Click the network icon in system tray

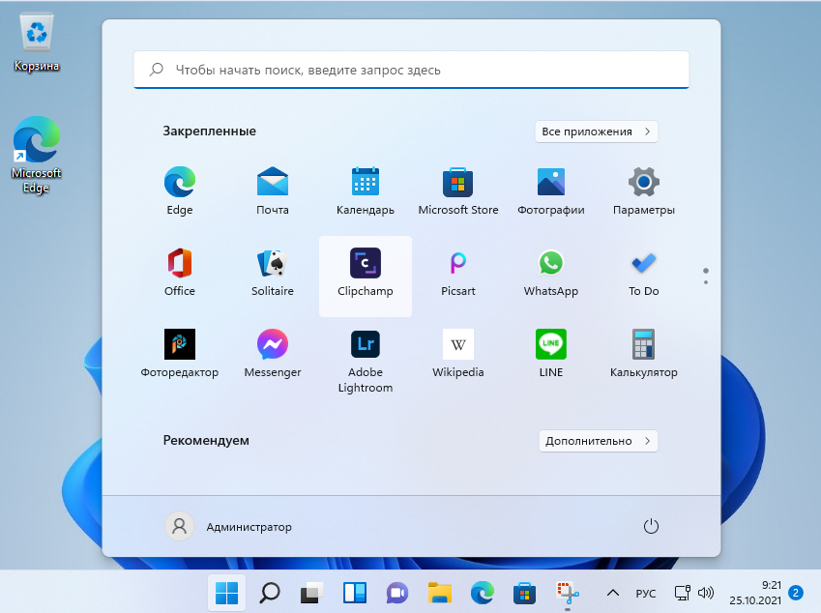click(683, 593)
